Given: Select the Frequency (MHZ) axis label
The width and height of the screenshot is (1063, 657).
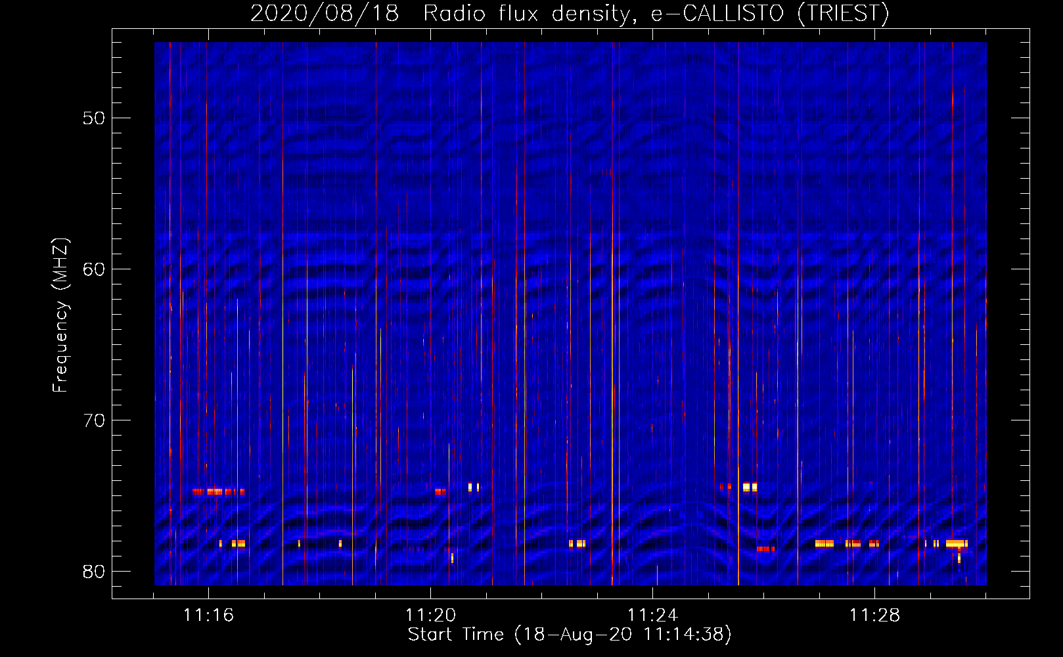Looking at the screenshot, I should tap(60, 315).
